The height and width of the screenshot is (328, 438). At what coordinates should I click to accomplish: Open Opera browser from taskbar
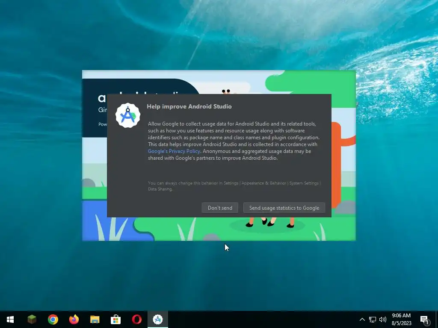tap(136, 319)
